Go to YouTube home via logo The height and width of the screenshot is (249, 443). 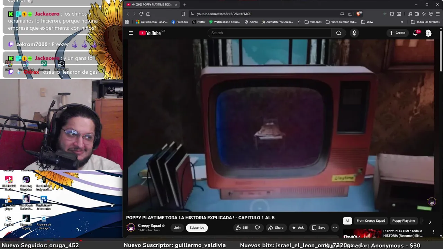(150, 33)
